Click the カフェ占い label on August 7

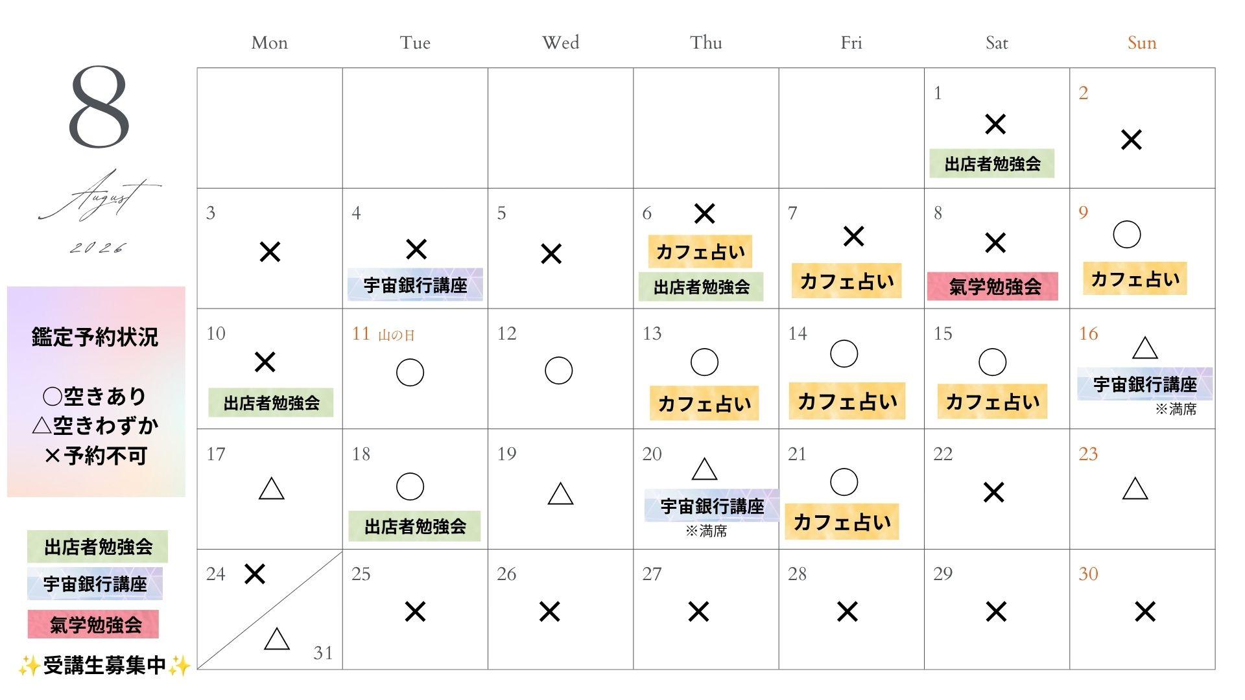click(x=846, y=281)
